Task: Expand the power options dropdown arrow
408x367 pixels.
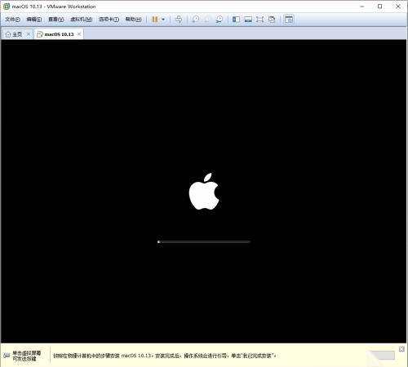Action: (x=163, y=20)
